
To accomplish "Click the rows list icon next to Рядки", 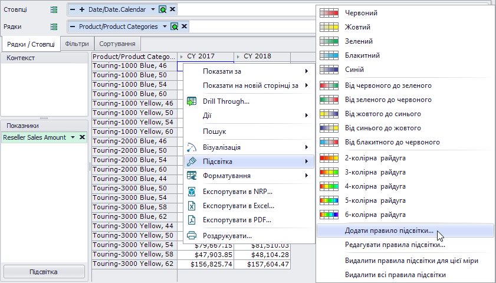I will (x=54, y=27).
